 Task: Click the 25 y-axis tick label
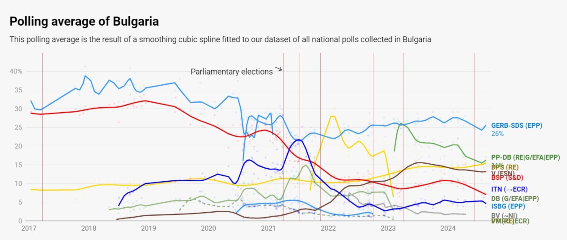(18, 127)
